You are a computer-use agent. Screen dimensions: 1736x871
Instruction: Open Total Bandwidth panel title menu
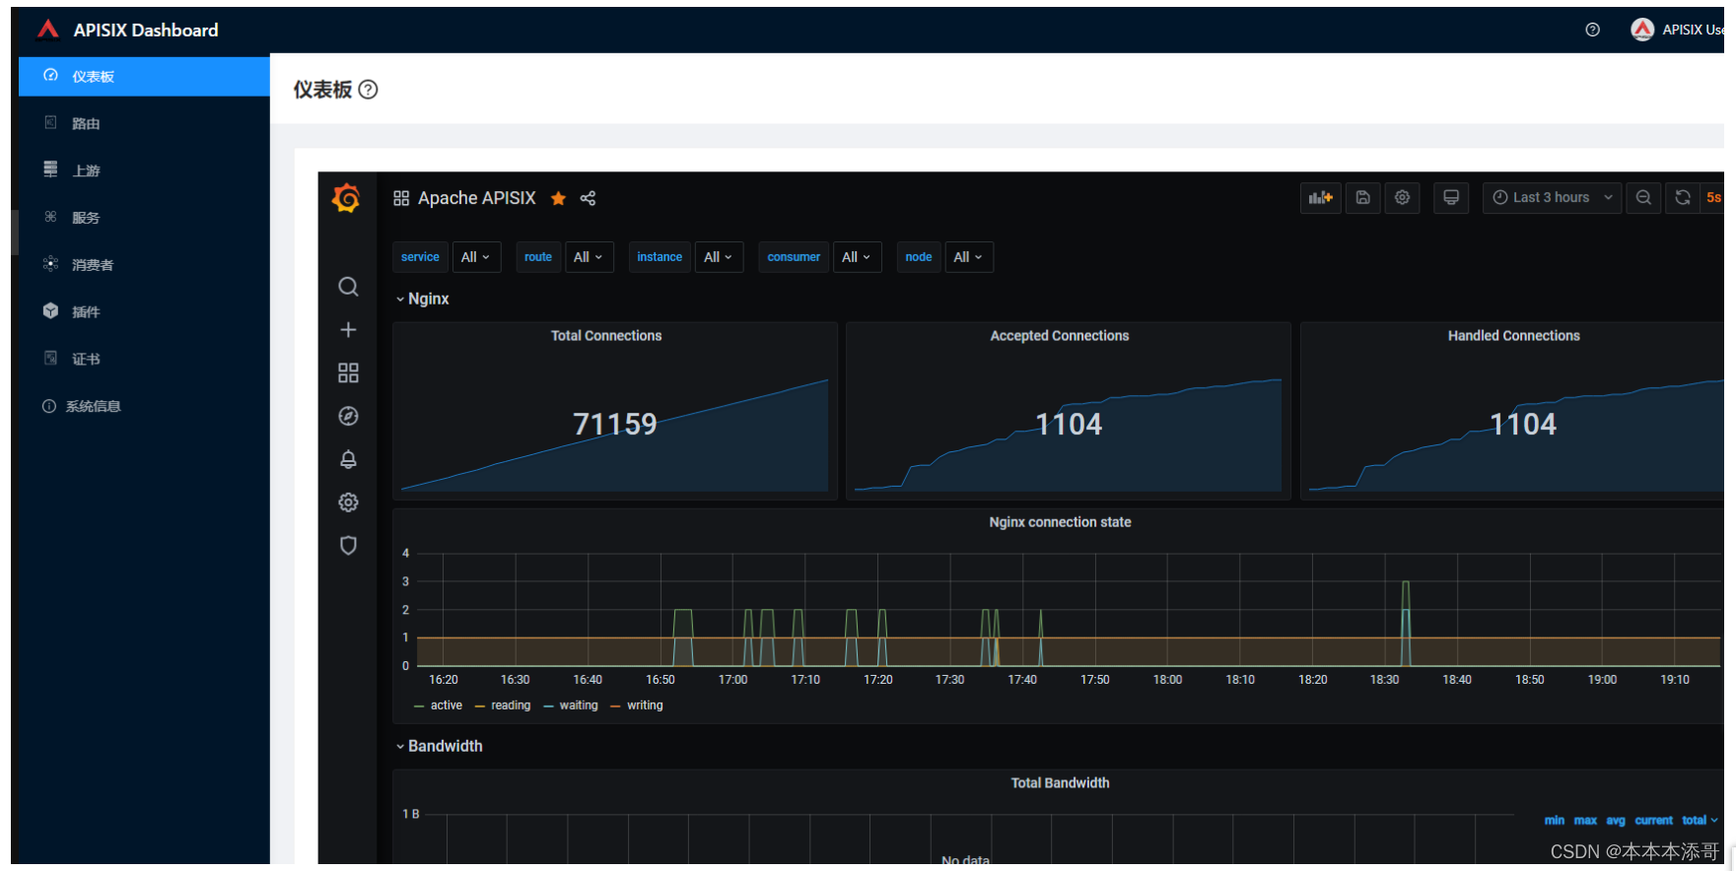click(1060, 783)
